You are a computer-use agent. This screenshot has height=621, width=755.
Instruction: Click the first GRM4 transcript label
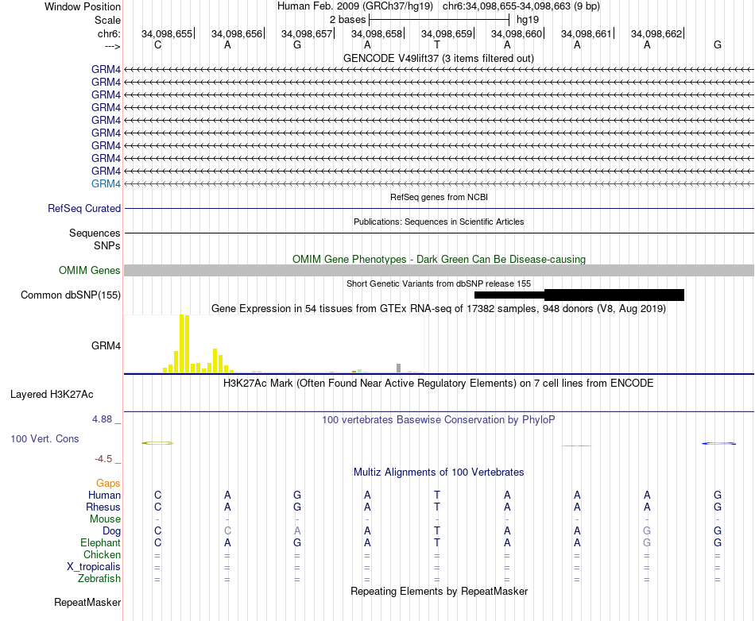pyautogui.click(x=106, y=69)
